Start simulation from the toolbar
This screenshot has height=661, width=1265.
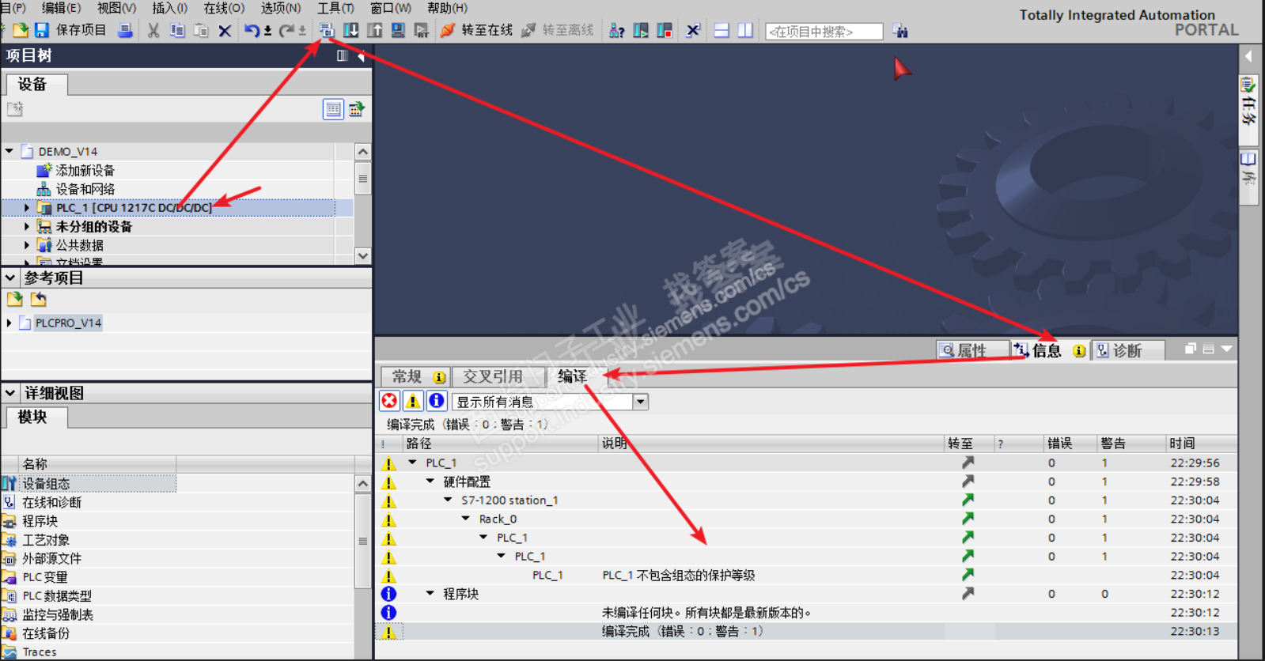pyautogui.click(x=398, y=30)
